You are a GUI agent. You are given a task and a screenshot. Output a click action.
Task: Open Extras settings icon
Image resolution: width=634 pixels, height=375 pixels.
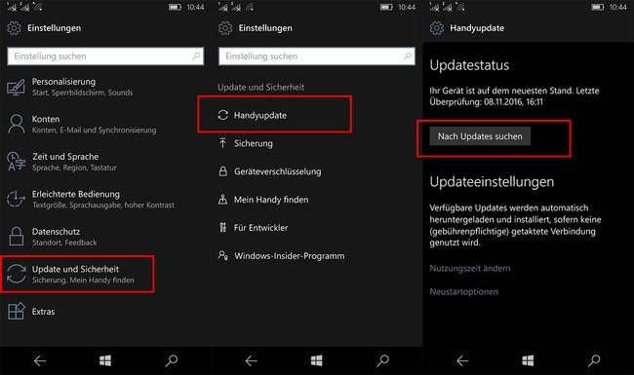point(17,312)
